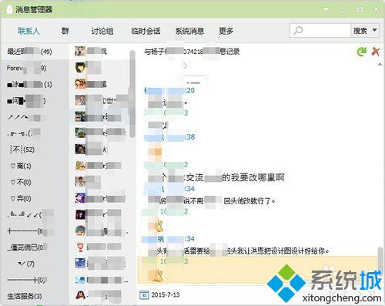
Task: Expand the ┆不┆(52) contact group
Action: [x=22, y=150]
